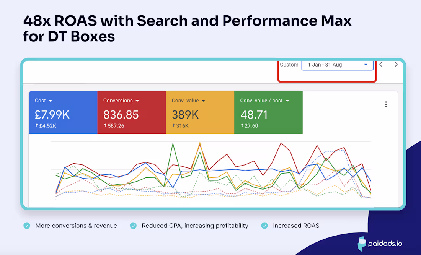Click the checkmark icon beside 'More conversions & revenue'

tap(26, 226)
